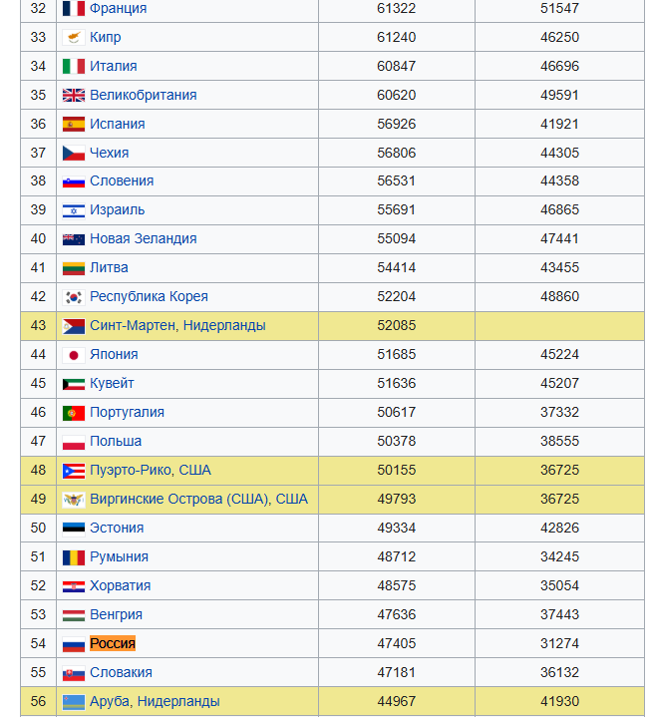Click the Portugal flag icon

point(74,413)
